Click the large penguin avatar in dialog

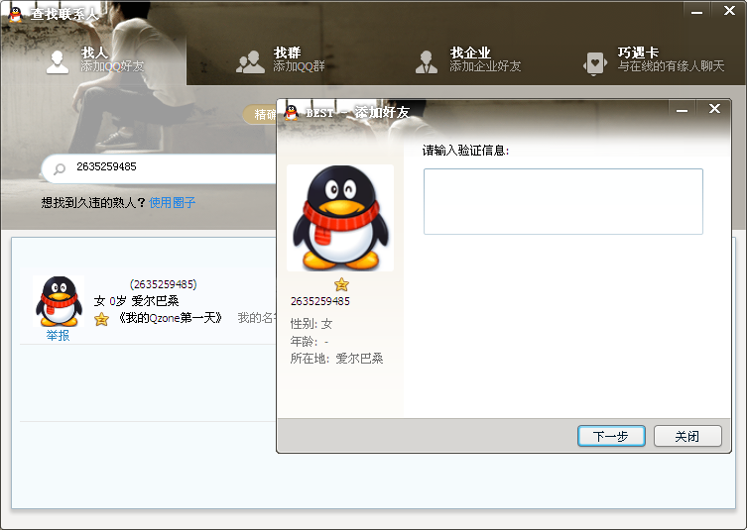(340, 218)
